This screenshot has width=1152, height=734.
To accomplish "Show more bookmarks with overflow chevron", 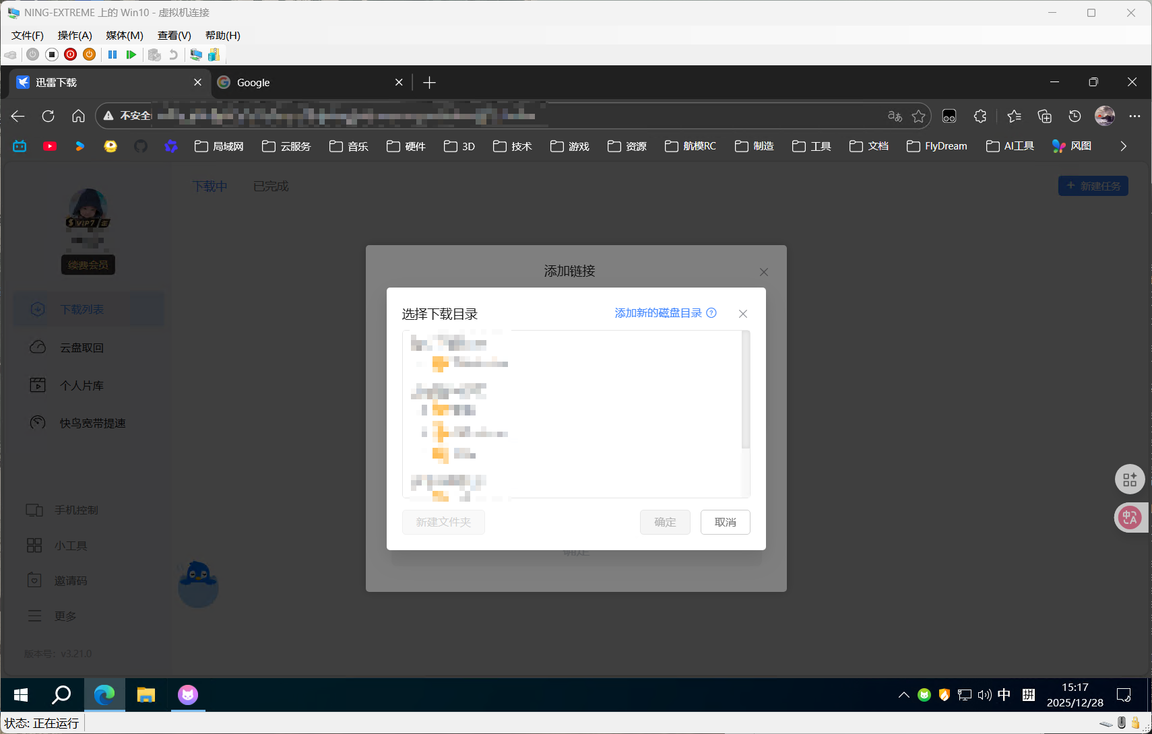I will pyautogui.click(x=1123, y=146).
